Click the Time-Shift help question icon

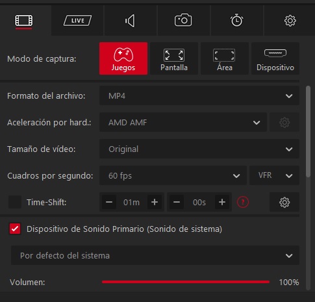pyautogui.click(x=243, y=202)
